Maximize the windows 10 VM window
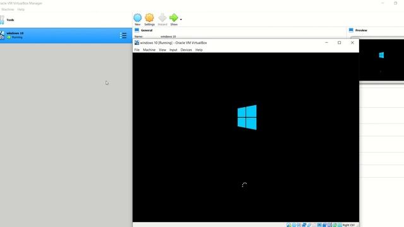The height and width of the screenshot is (227, 404). pos(340,43)
